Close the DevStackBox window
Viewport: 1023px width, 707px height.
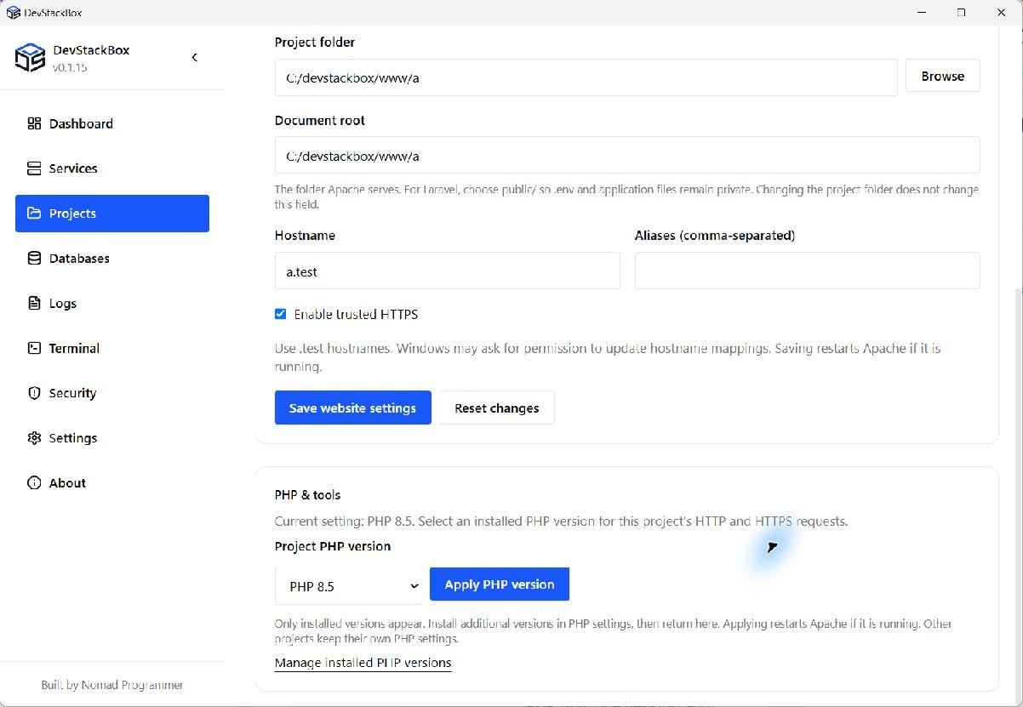pyautogui.click(x=1001, y=13)
